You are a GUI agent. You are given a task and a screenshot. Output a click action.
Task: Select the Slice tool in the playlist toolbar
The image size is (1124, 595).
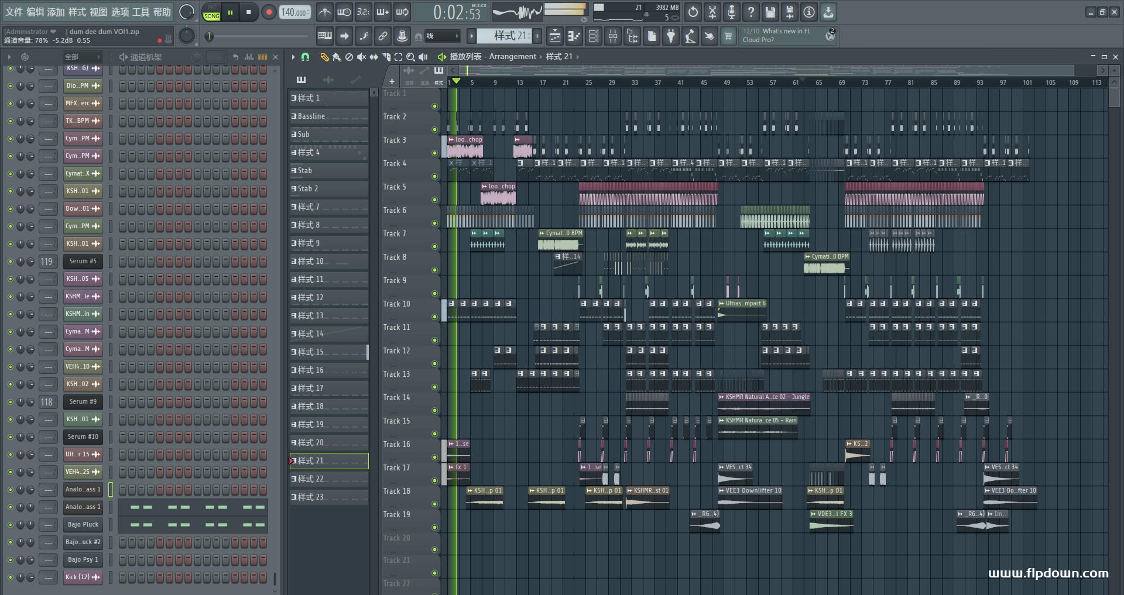pyautogui.click(x=386, y=57)
